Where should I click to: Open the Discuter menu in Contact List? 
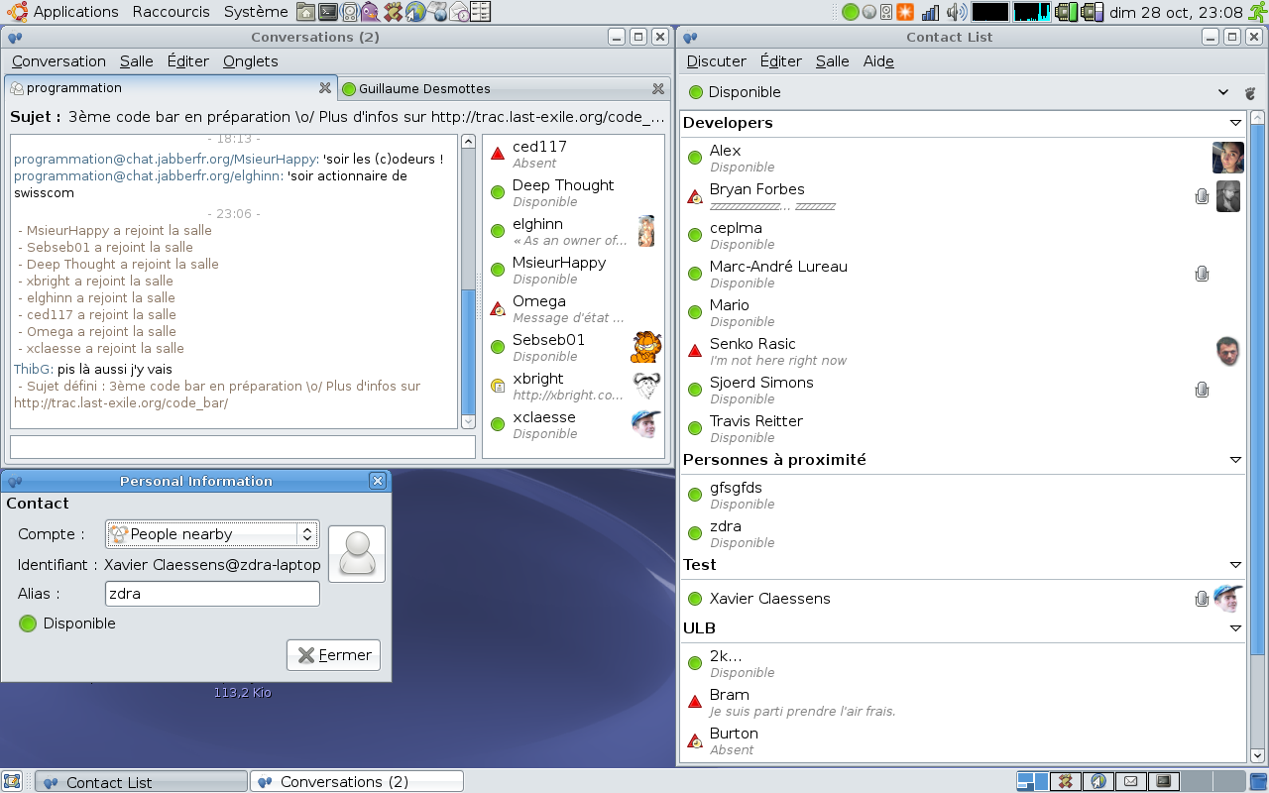point(716,60)
